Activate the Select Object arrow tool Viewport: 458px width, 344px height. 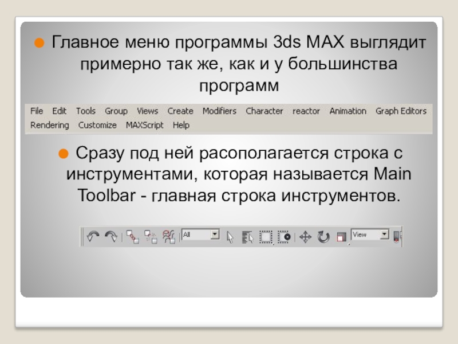(230, 237)
